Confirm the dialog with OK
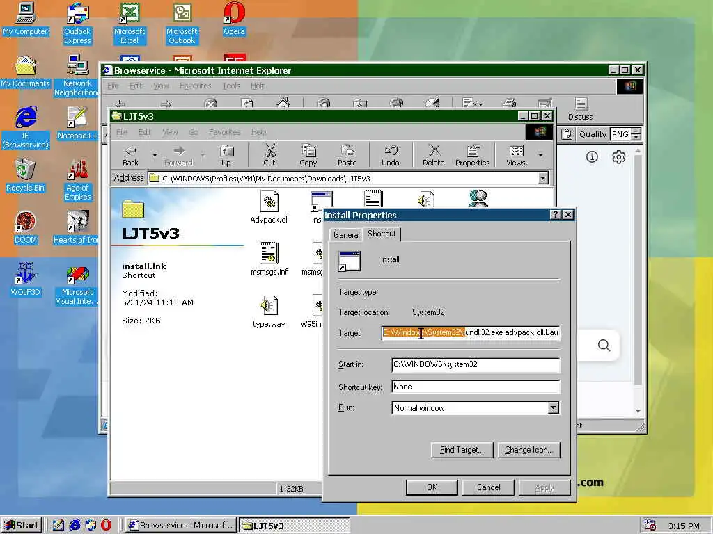The height and width of the screenshot is (534, 713). (x=432, y=487)
